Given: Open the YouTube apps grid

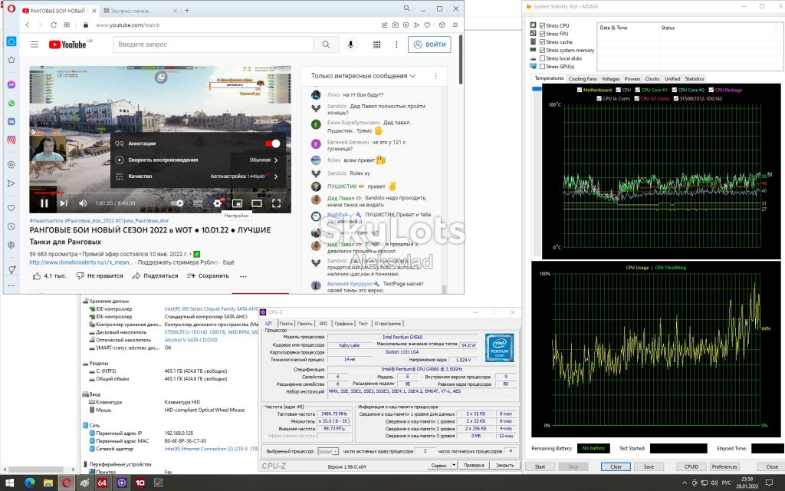Looking at the screenshot, I should tap(376, 44).
